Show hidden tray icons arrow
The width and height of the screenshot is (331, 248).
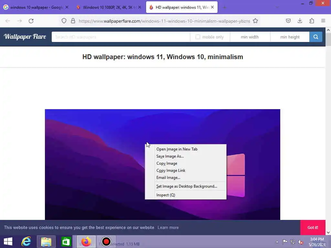coord(277,242)
